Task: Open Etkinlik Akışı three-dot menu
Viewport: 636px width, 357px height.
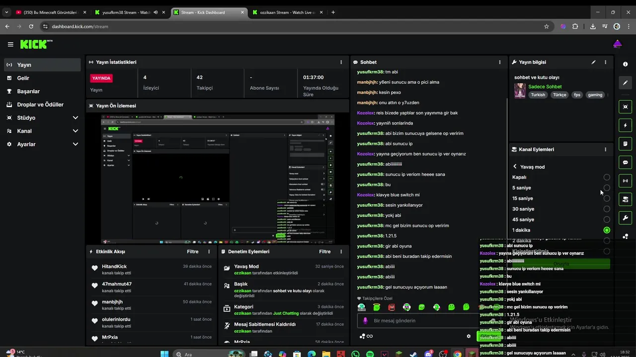Action: click(x=209, y=251)
